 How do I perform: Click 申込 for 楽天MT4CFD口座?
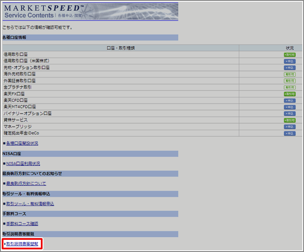pyautogui.click(x=290, y=107)
